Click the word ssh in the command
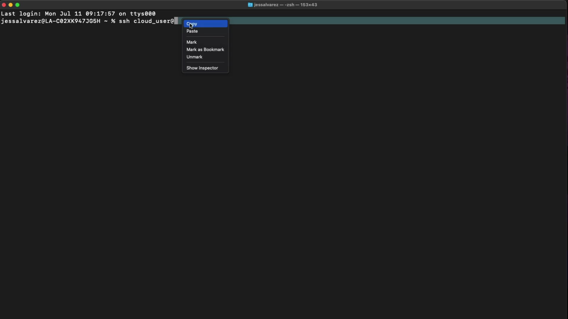The width and height of the screenshot is (568, 319). (x=124, y=21)
